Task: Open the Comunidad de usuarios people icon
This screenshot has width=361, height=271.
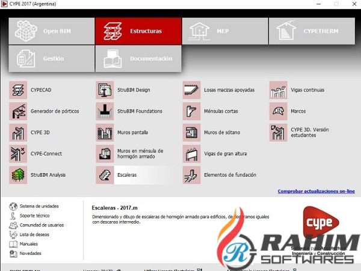Action: click(13, 225)
